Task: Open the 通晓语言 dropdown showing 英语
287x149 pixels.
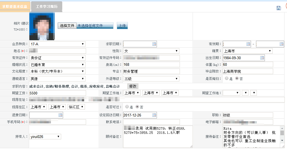Action: 57,79
